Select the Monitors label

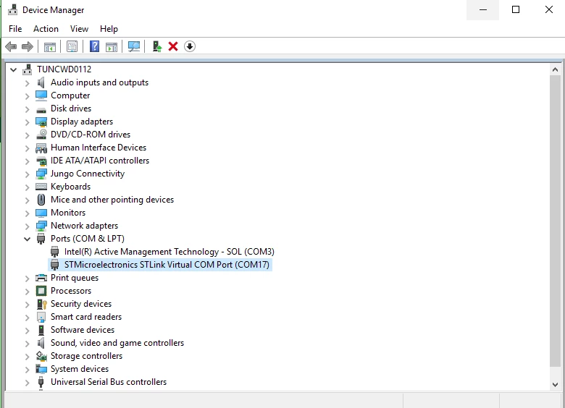point(68,213)
